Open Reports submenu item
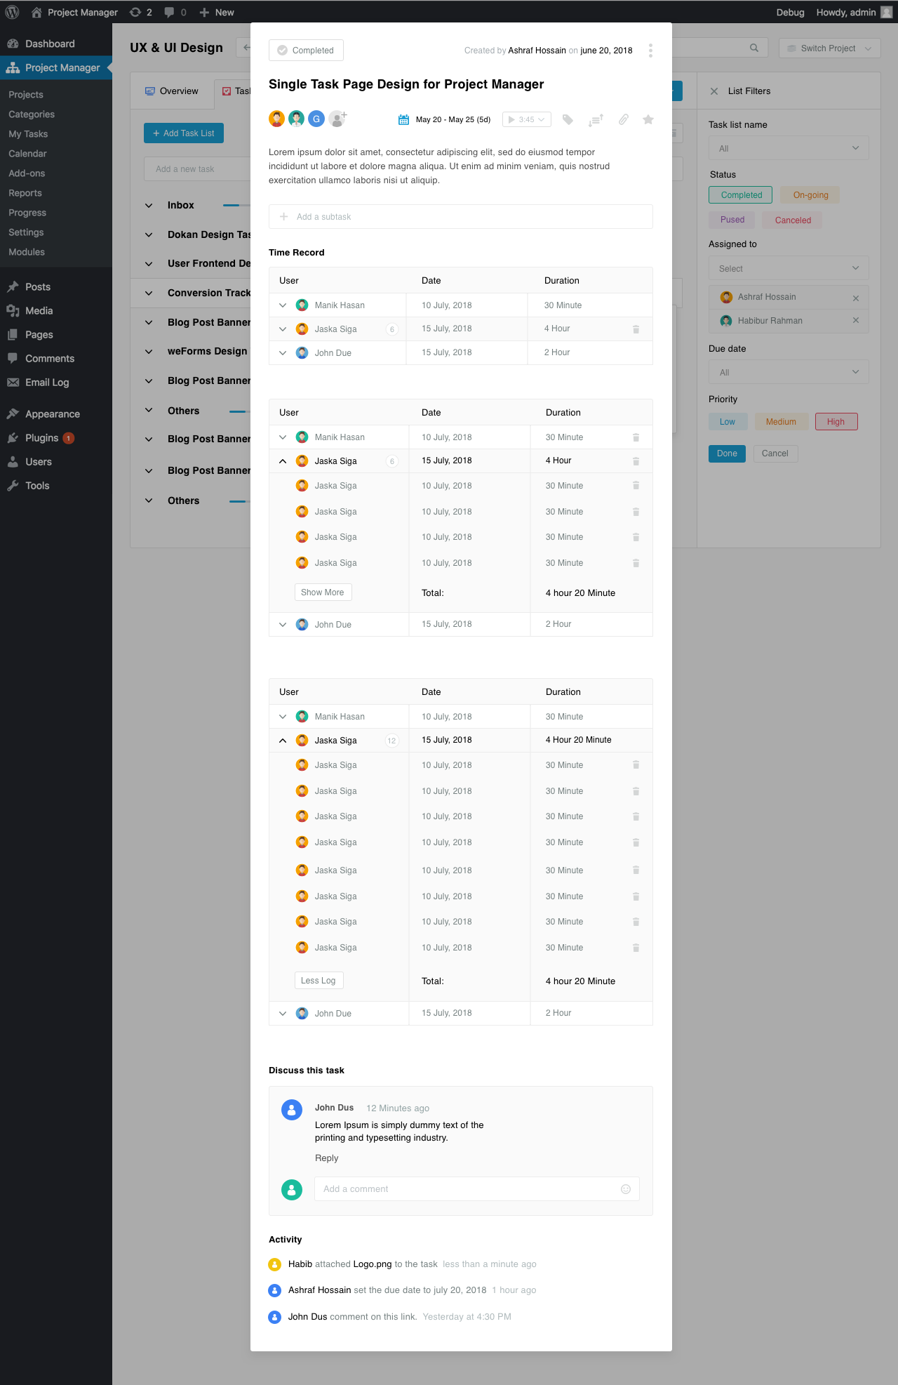The width and height of the screenshot is (898, 1385). 25,193
